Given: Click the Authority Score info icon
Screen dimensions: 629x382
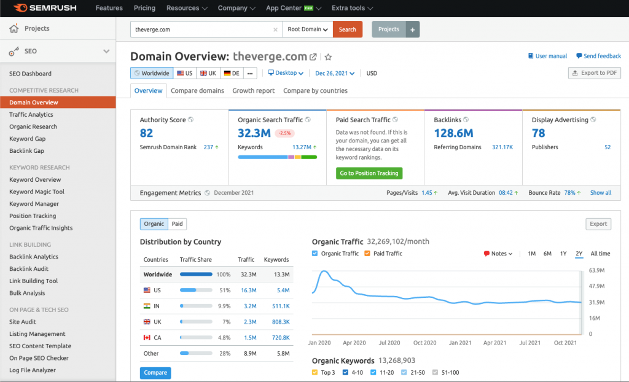Looking at the screenshot, I should tap(191, 120).
